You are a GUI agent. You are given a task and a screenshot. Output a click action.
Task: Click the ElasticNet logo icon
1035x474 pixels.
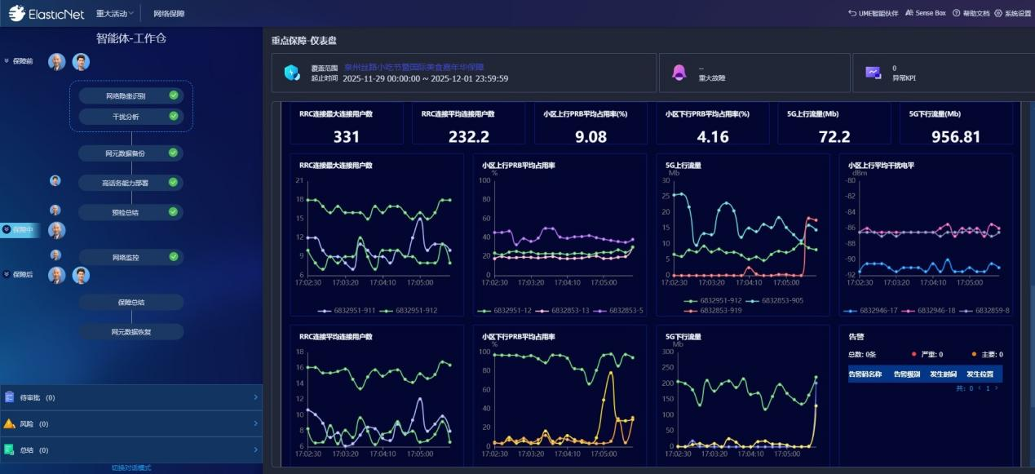(17, 13)
